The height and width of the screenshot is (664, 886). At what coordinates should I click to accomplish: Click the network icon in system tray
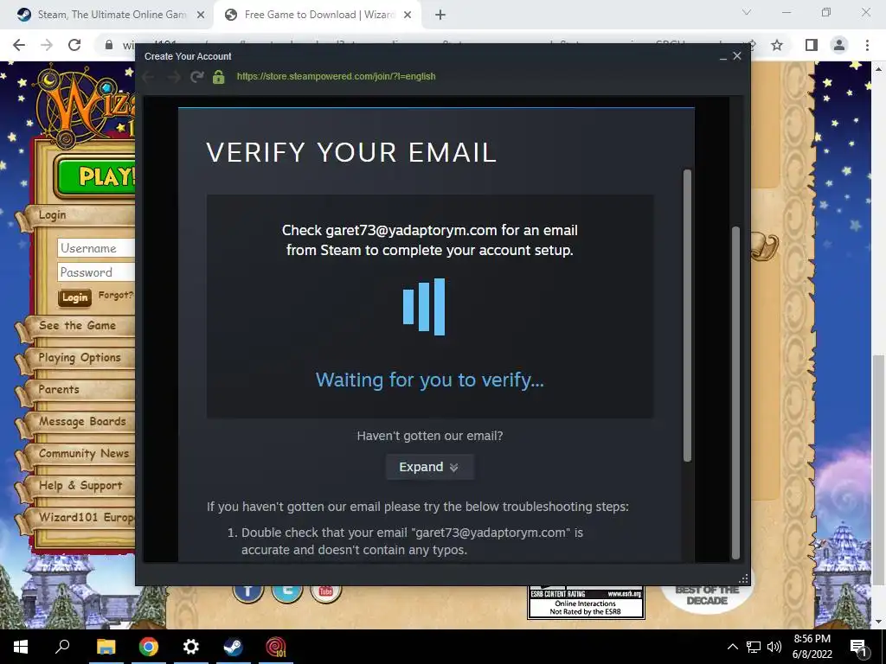pos(754,647)
